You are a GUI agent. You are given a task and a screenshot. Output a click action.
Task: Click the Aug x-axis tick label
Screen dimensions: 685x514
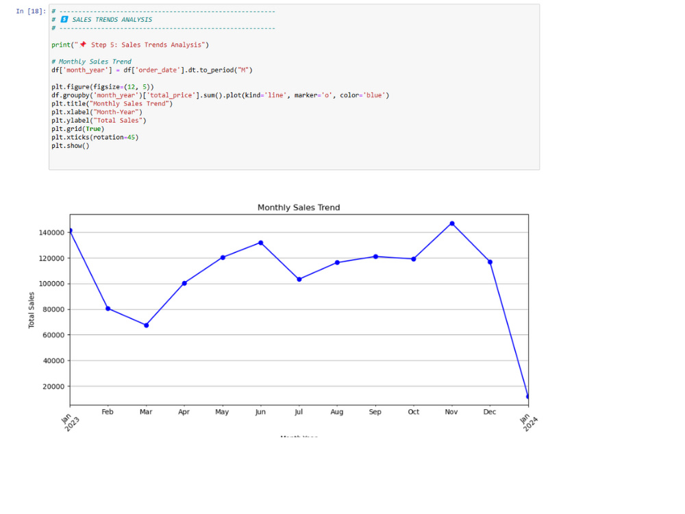coord(337,412)
